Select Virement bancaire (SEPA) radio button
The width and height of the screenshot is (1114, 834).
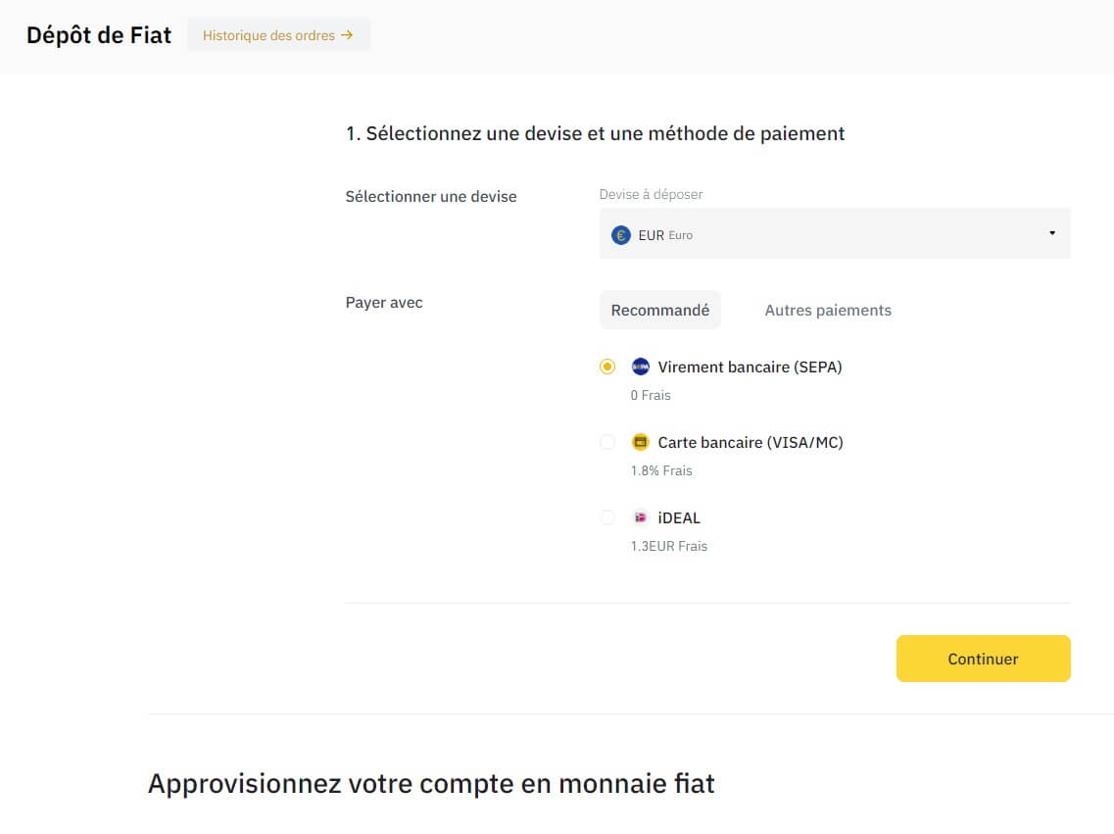pyautogui.click(x=607, y=367)
